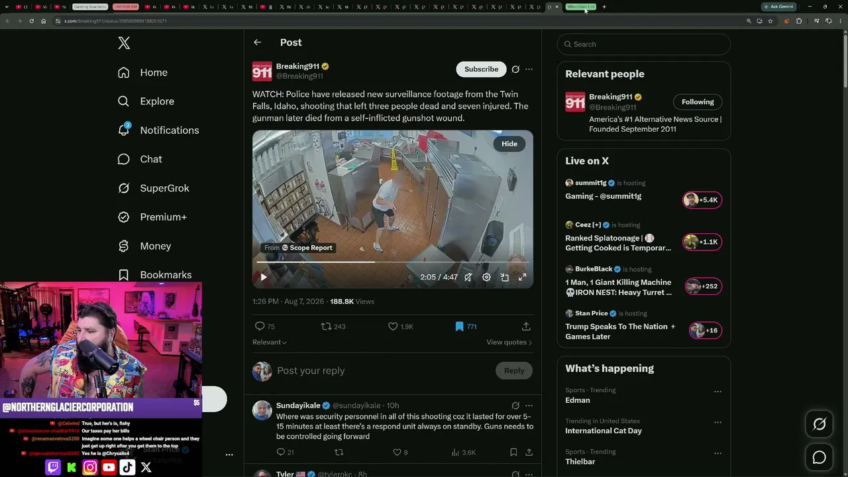Image resolution: width=848 pixels, height=477 pixels.
Task: Click Grok icon on Breaking911 post
Action: click(x=515, y=69)
